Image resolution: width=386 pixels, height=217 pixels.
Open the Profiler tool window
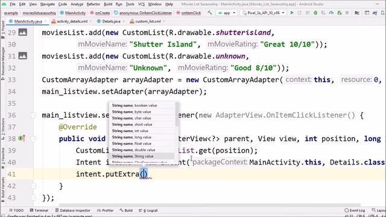click(105, 210)
